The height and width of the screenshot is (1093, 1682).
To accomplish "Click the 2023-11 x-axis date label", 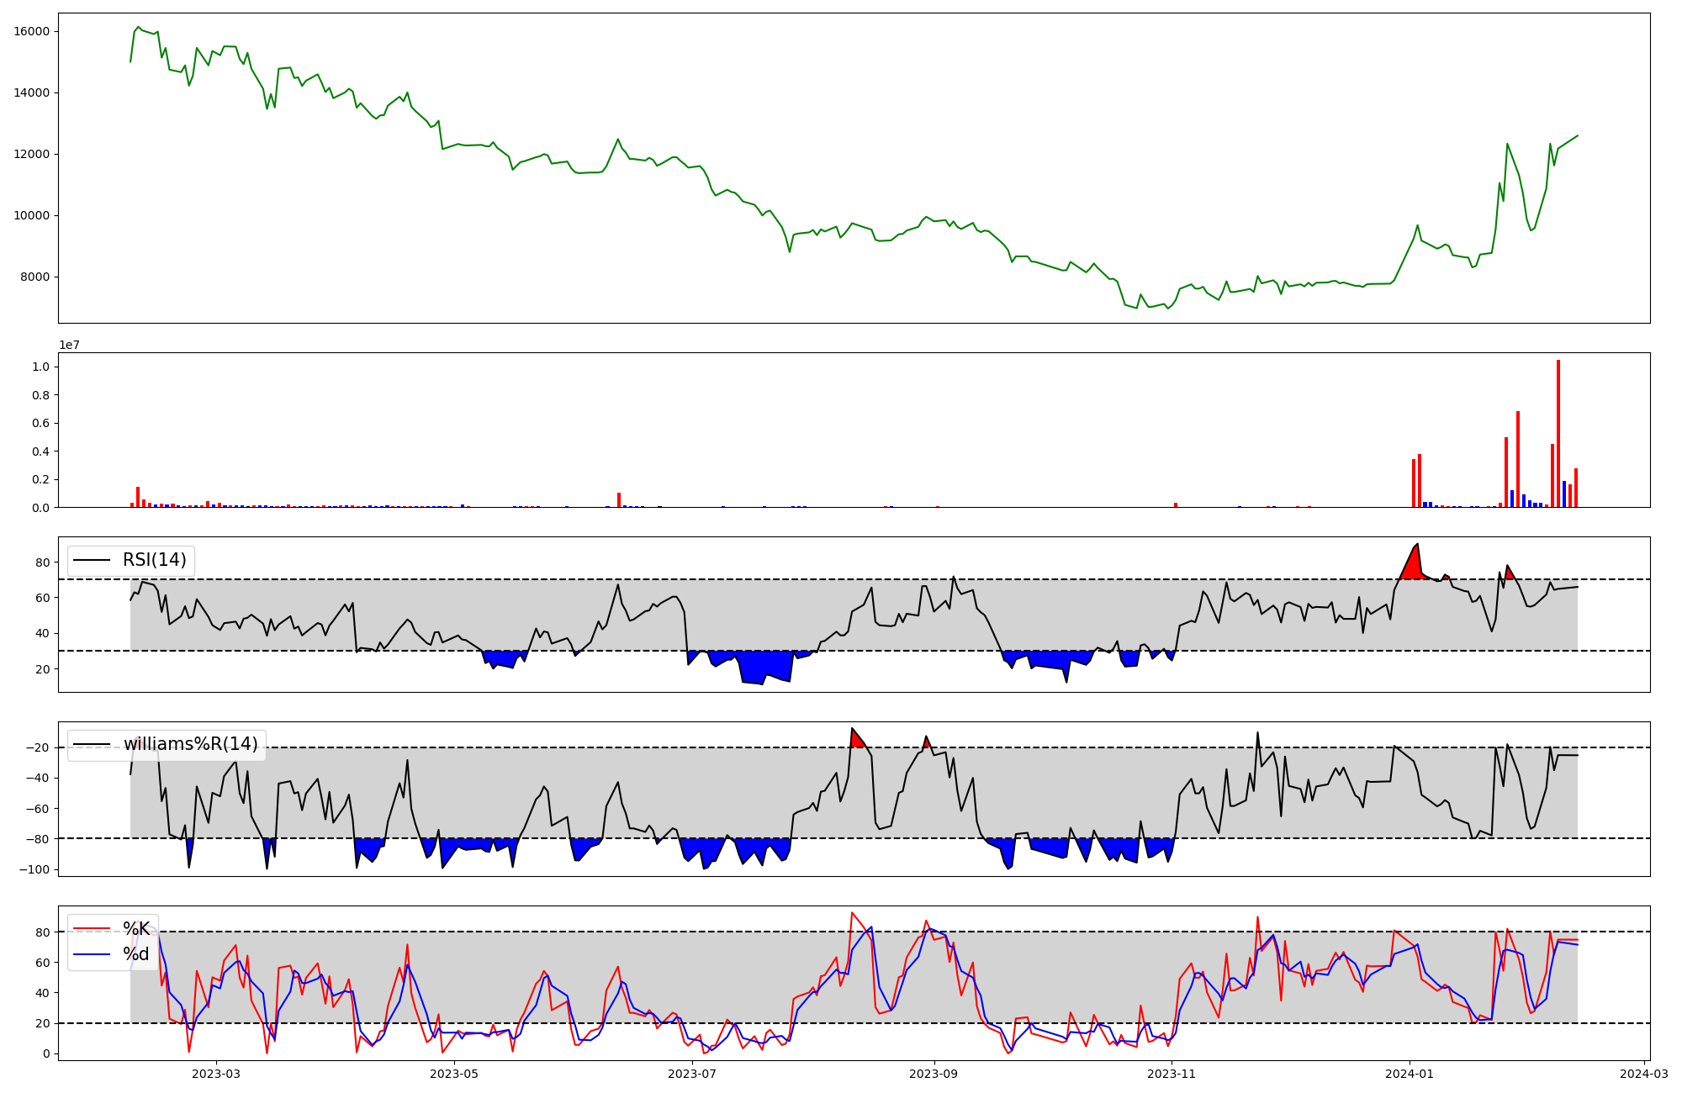I will (1172, 1074).
